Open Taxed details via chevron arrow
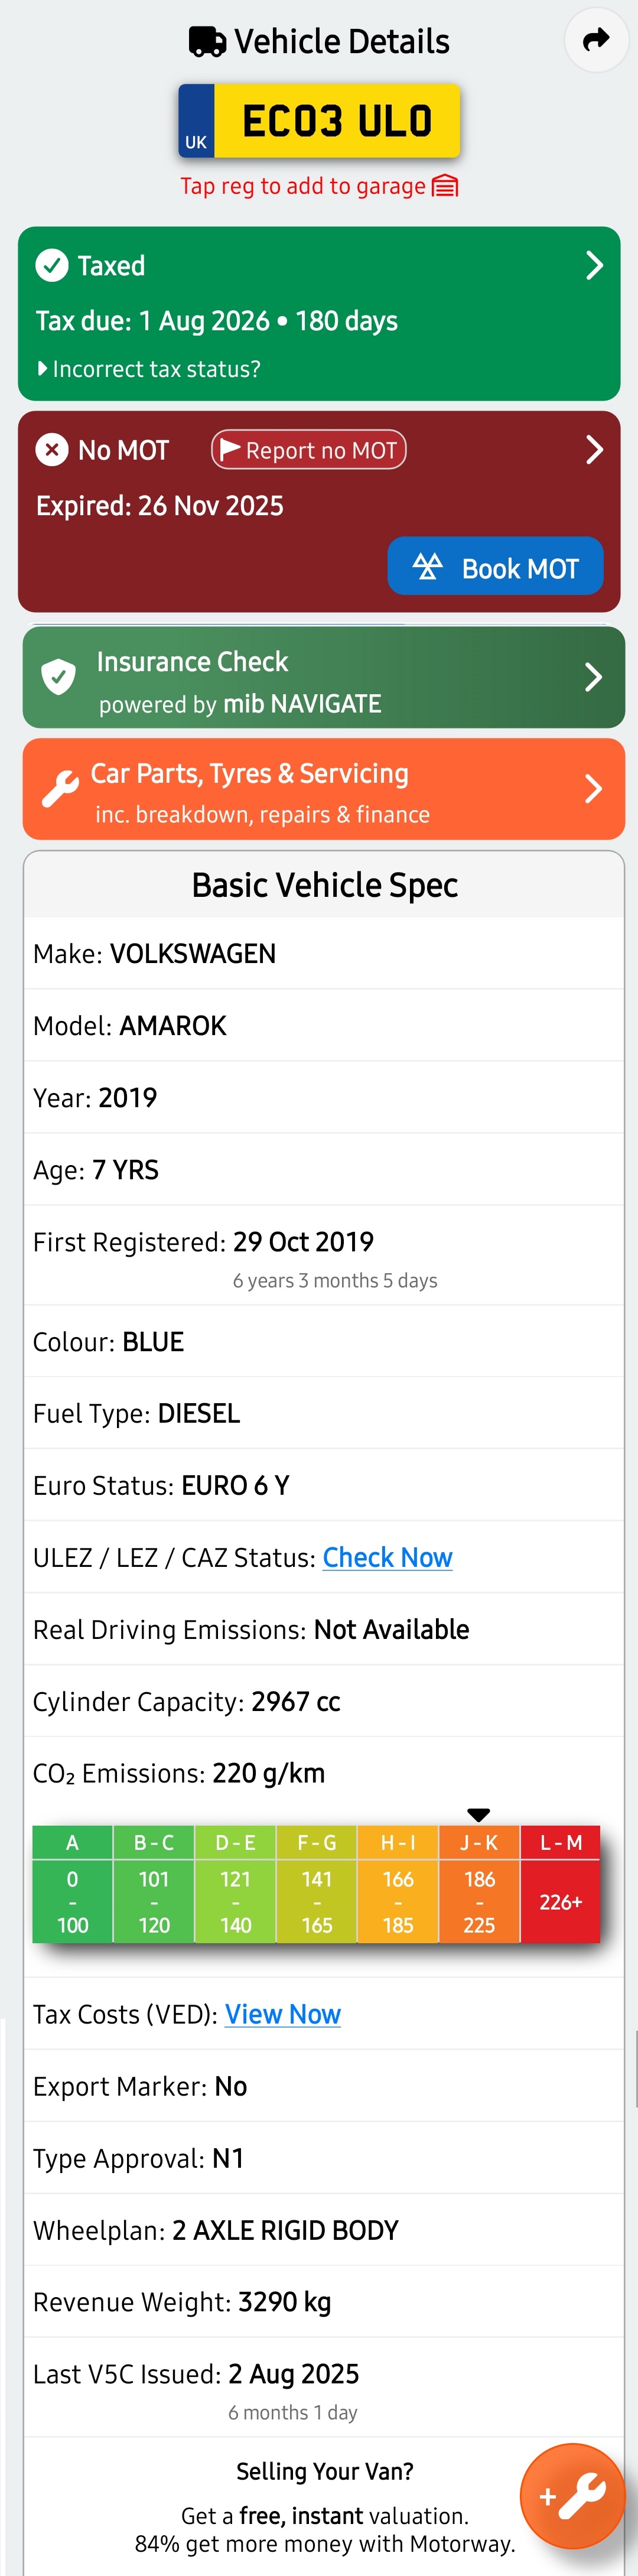 point(594,265)
